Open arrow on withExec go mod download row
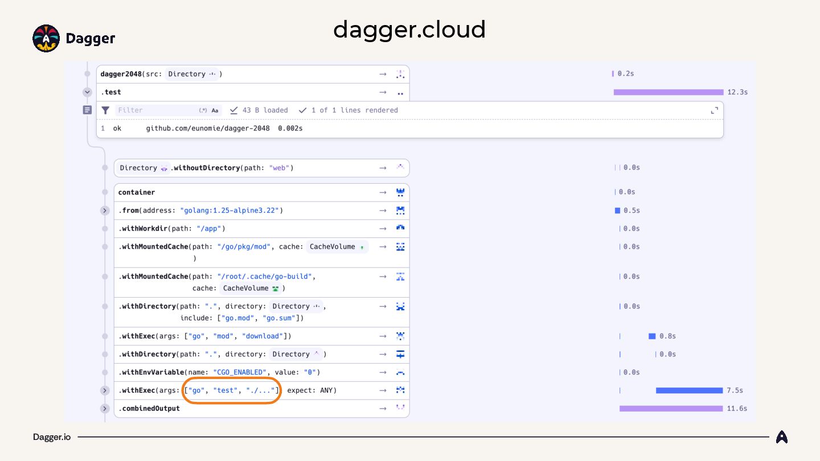This screenshot has height=461, width=820. tap(383, 336)
